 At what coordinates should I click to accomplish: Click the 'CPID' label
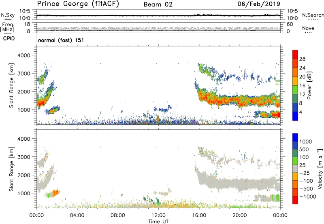coord(9,38)
